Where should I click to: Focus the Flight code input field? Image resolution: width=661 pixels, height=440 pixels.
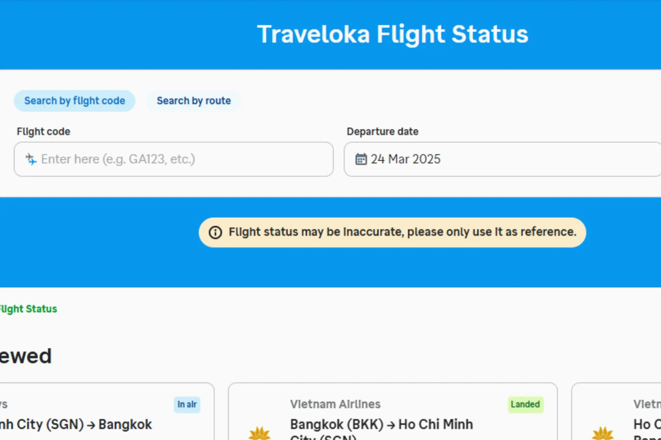pos(174,159)
